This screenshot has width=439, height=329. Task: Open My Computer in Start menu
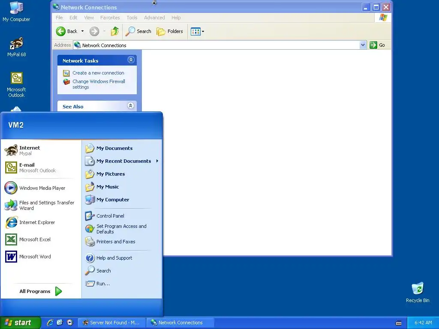122,200
